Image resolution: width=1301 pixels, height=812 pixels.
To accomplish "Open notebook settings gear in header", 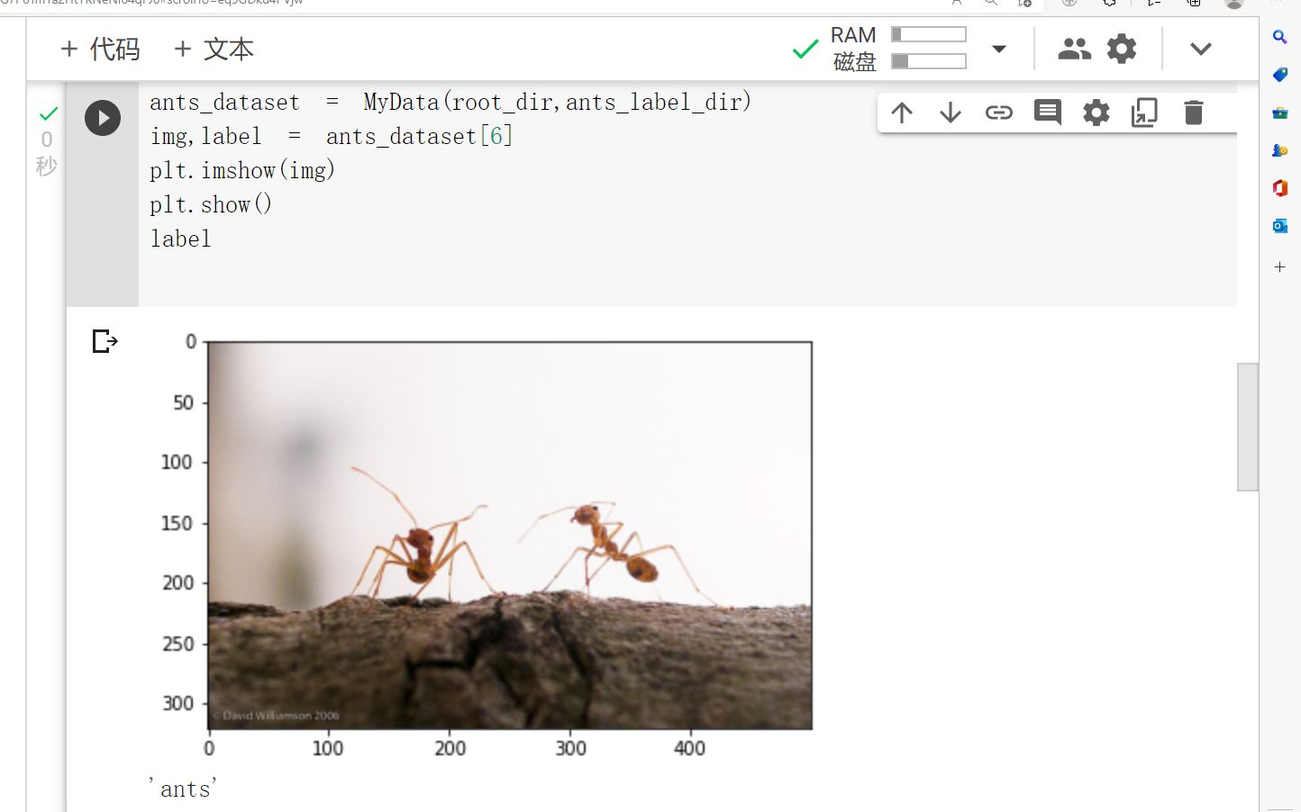I will click(x=1122, y=49).
